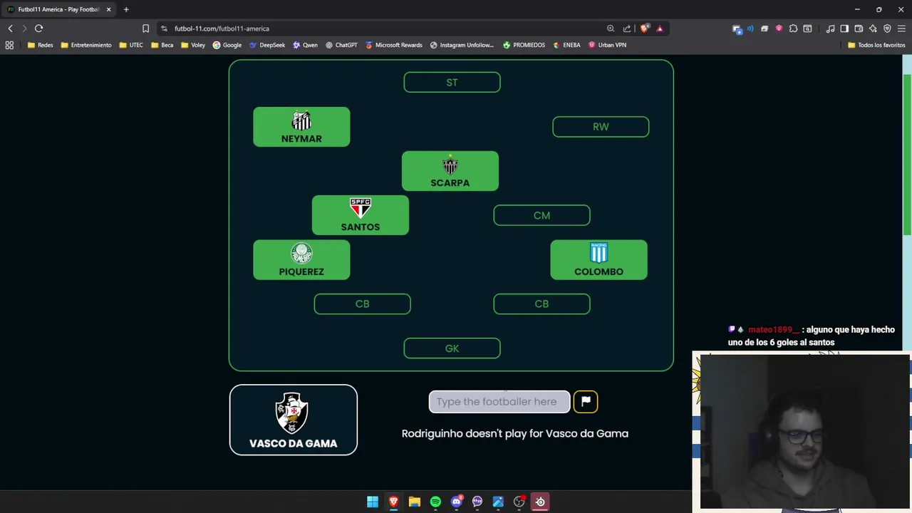Click the Vasco da Gama club card

293,420
